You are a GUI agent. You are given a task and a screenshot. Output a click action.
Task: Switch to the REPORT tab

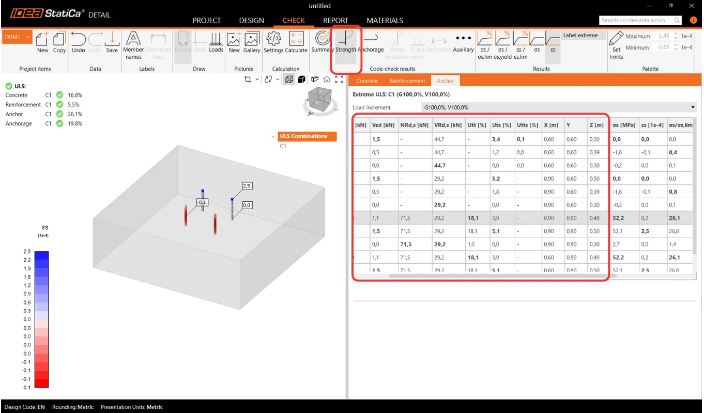click(335, 21)
